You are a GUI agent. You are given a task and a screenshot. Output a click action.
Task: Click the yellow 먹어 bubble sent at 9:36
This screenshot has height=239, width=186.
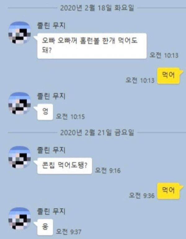click(168, 191)
